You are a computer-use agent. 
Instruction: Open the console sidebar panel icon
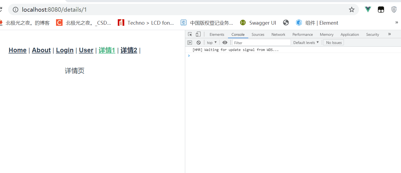(190, 42)
